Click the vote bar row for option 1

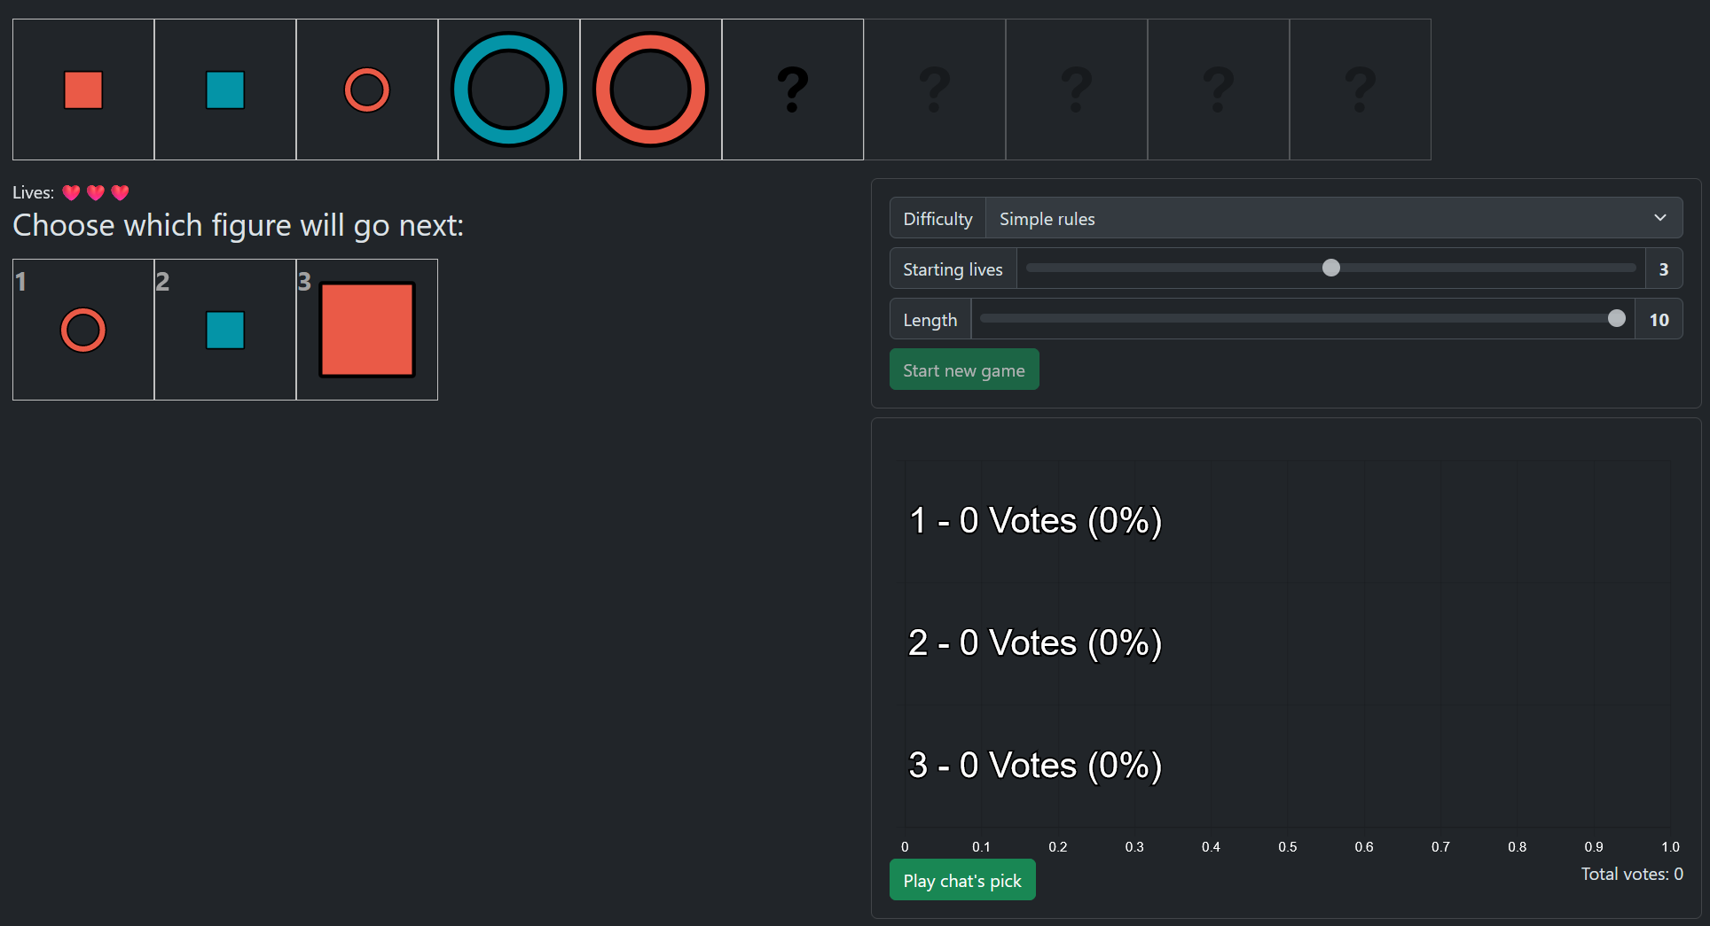[x=1035, y=521]
